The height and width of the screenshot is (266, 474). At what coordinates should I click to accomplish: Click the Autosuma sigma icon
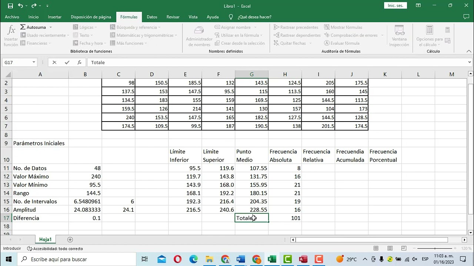[23, 27]
